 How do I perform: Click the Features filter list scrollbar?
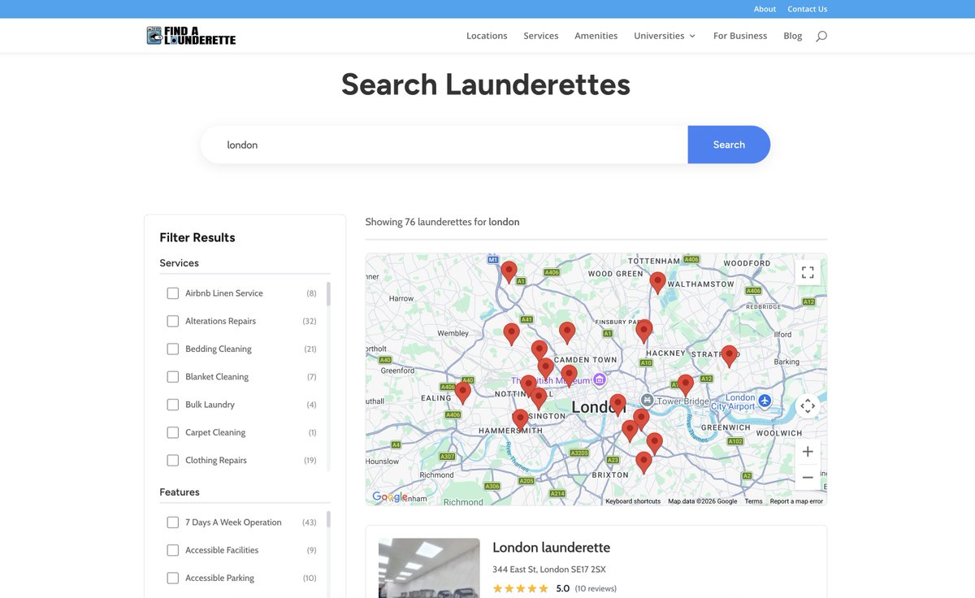[x=328, y=520]
